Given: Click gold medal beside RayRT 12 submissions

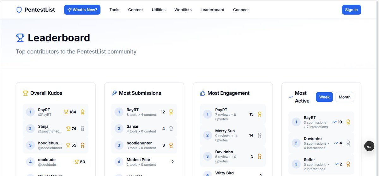Looking at the screenshot, I should (x=171, y=112).
